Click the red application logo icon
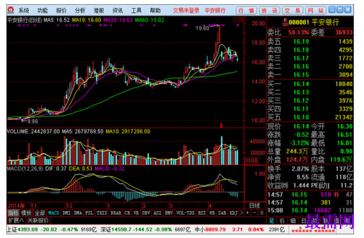 pos(11,10)
